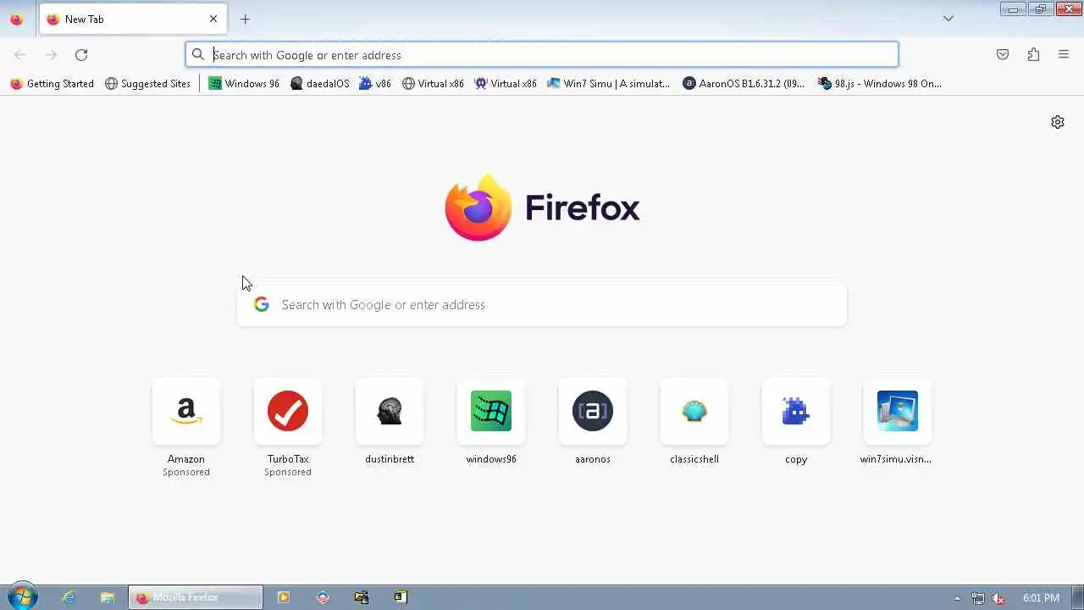The image size is (1084, 610).
Task: Click the Forward navigation arrow
Action: tap(51, 55)
